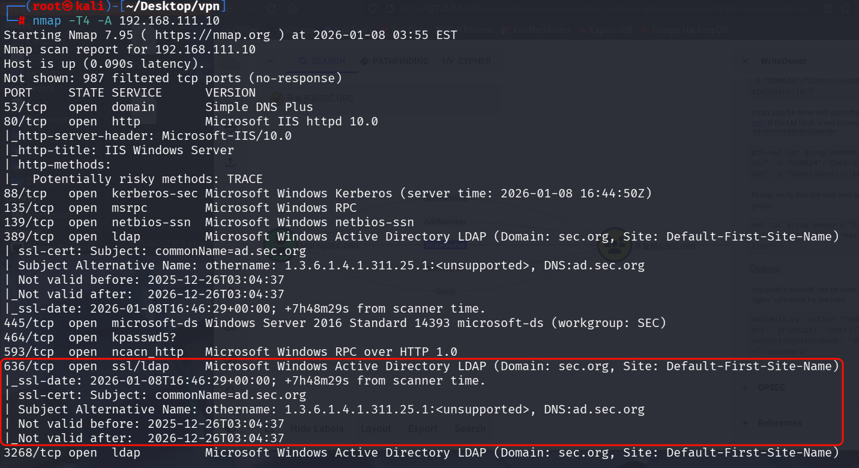Collapse the search panel with minus icon
This screenshot has height=468, width=859.
[271, 61]
